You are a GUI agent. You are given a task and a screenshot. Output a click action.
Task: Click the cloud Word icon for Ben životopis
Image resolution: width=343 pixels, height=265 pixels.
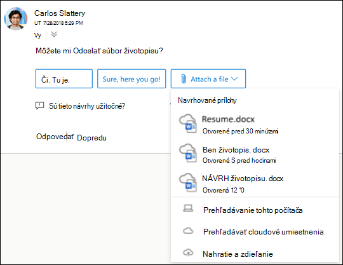point(188,153)
